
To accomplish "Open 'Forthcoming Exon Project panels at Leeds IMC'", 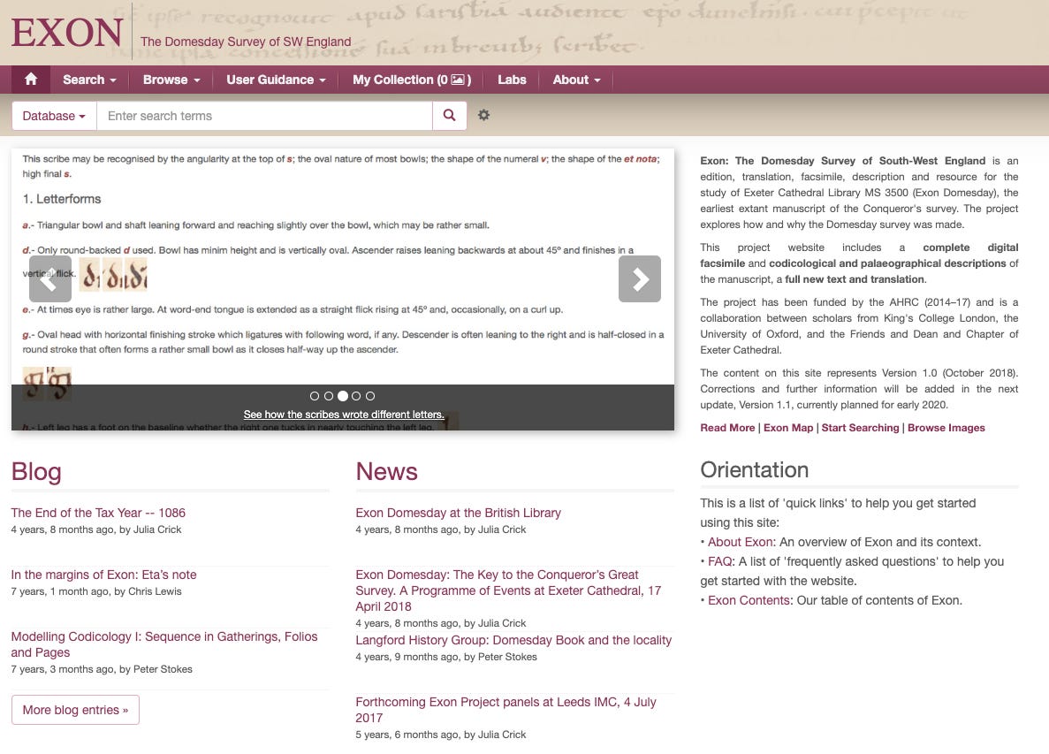I will tap(505, 710).
